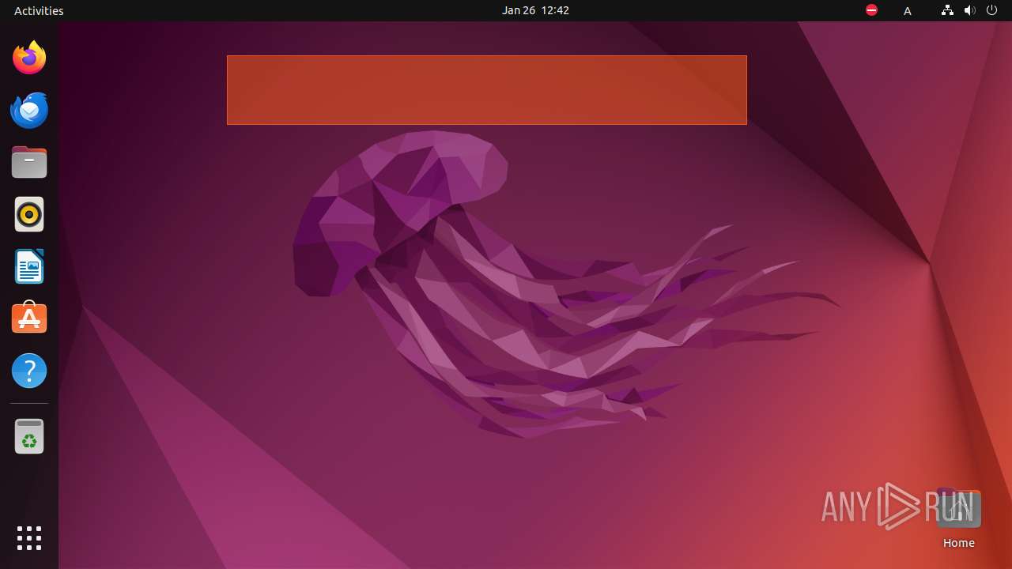This screenshot has width=1012, height=569.
Task: Click the Activities button
Action: tap(39, 10)
